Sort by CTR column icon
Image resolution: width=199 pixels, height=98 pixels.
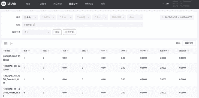(107, 51)
